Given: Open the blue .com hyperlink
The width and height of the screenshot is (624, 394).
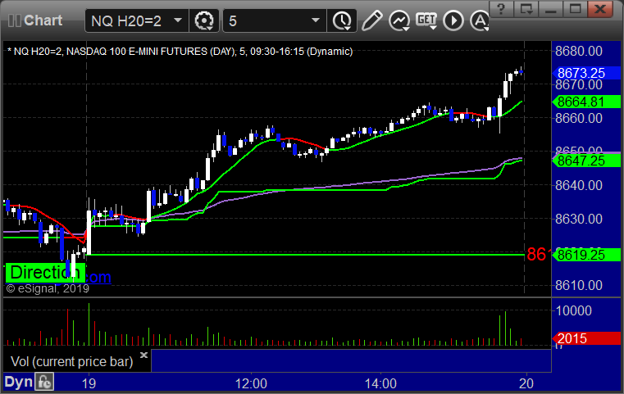Looking at the screenshot, I should pos(98,277).
